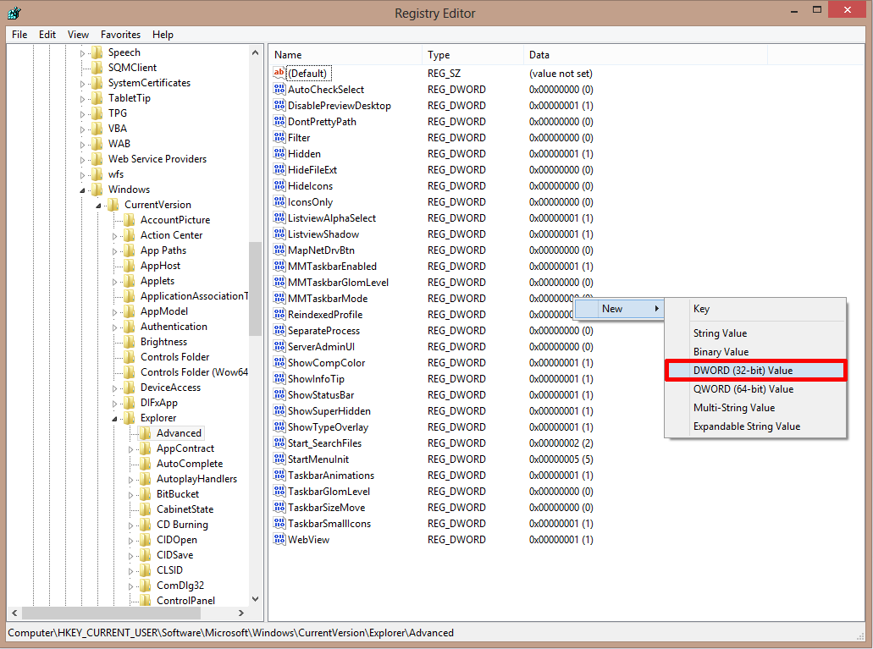Click the IconsOnly DWORD icon

pos(279,201)
